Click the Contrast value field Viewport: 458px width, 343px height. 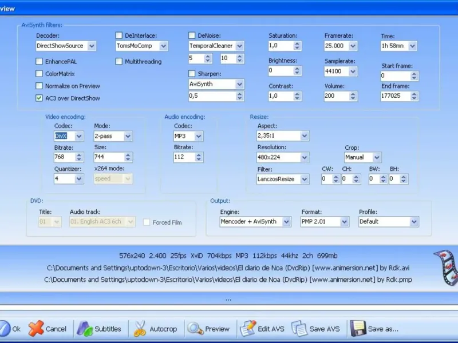(281, 96)
